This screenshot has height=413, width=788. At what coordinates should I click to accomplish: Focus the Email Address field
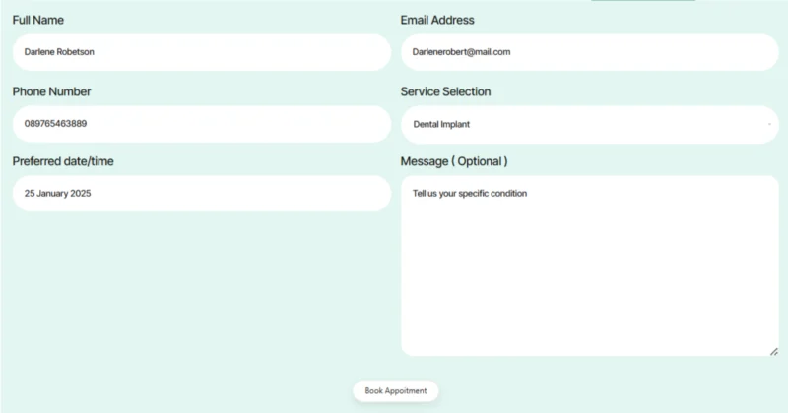tap(589, 52)
